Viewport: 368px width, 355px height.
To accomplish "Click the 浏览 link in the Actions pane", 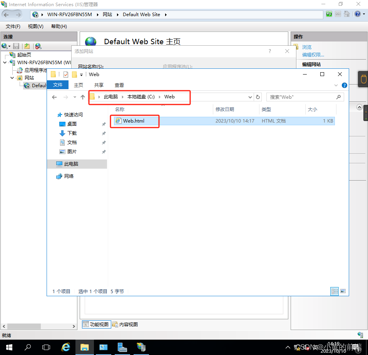I will click(307, 46).
